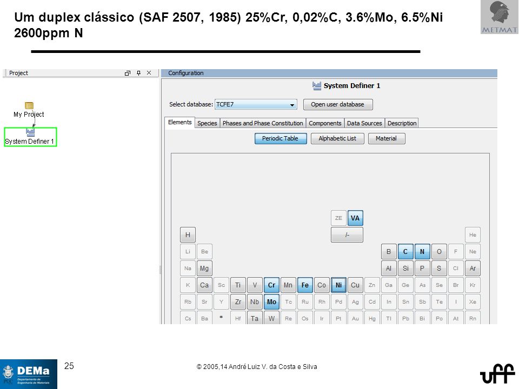Click the panel splitter handle dots
This screenshot has width=519, height=389.
160,270
